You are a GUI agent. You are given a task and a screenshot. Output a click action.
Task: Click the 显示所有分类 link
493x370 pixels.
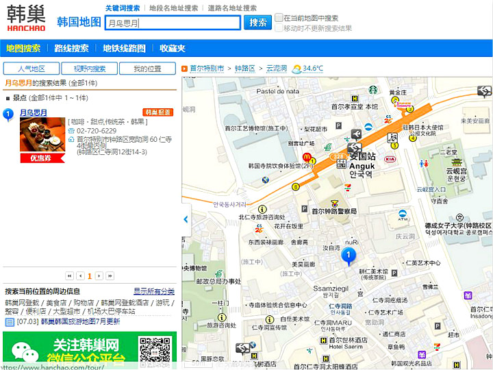point(154,291)
